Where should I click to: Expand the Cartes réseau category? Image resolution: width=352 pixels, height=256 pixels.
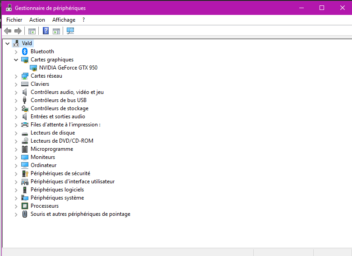(x=16, y=76)
